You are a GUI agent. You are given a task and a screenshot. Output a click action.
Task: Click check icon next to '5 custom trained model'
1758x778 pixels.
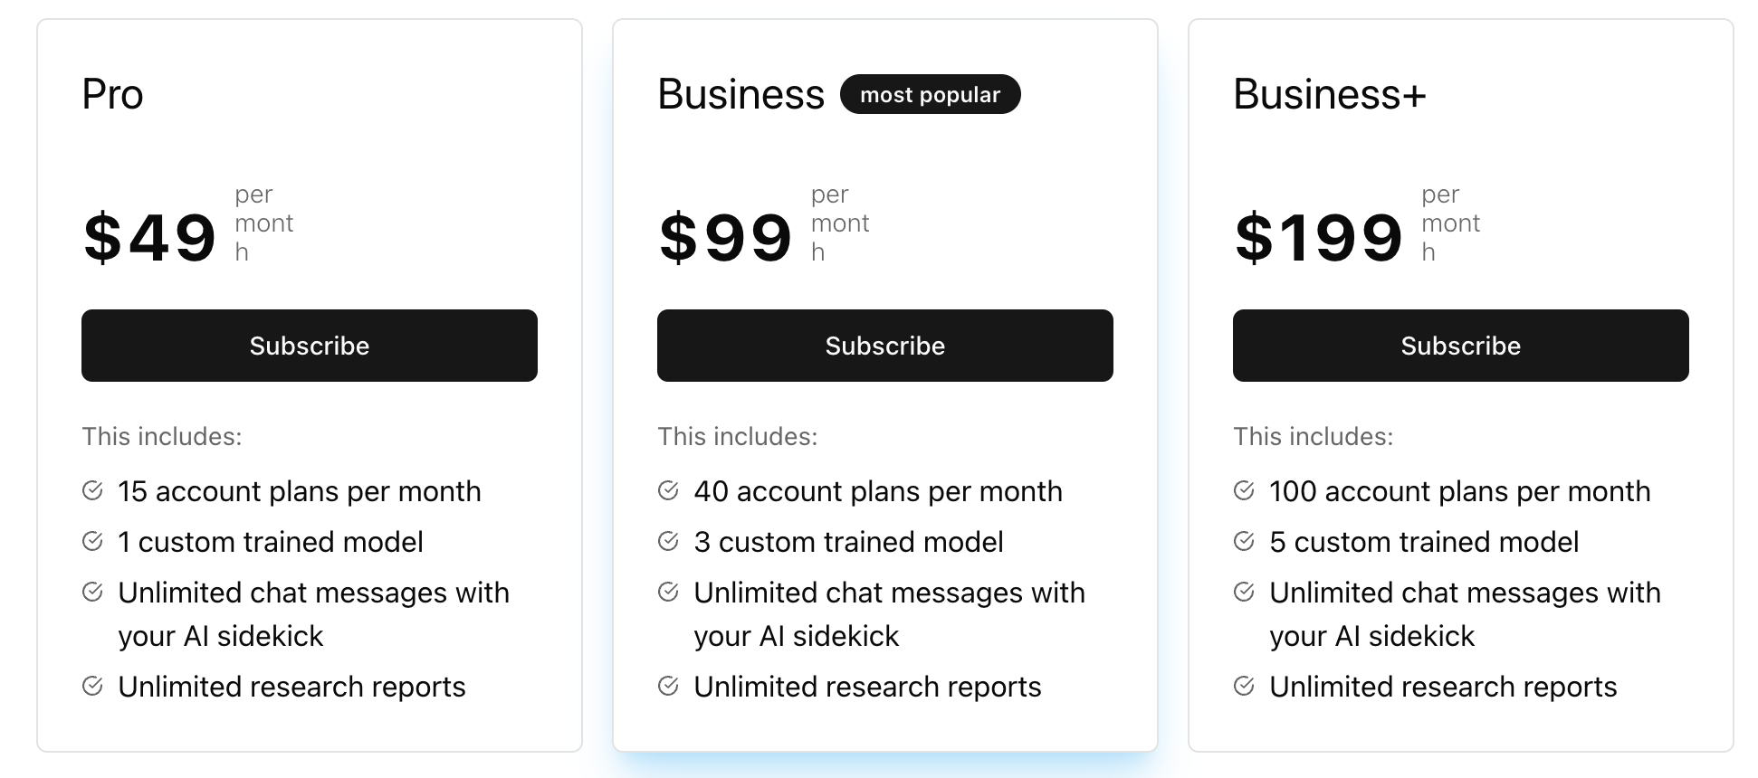pos(1244,541)
